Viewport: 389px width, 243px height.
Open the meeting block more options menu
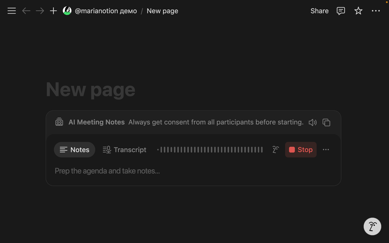pyautogui.click(x=326, y=150)
